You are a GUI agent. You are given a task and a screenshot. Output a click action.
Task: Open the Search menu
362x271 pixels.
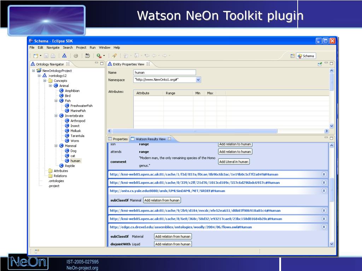click(68, 48)
